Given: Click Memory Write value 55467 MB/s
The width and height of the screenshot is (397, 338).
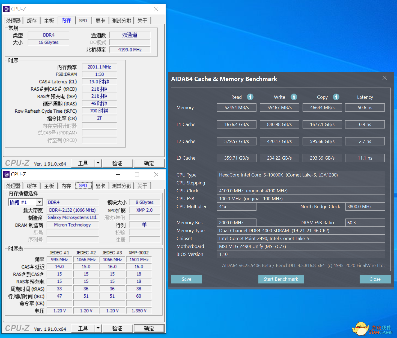Looking at the screenshot, I should click(279, 107).
